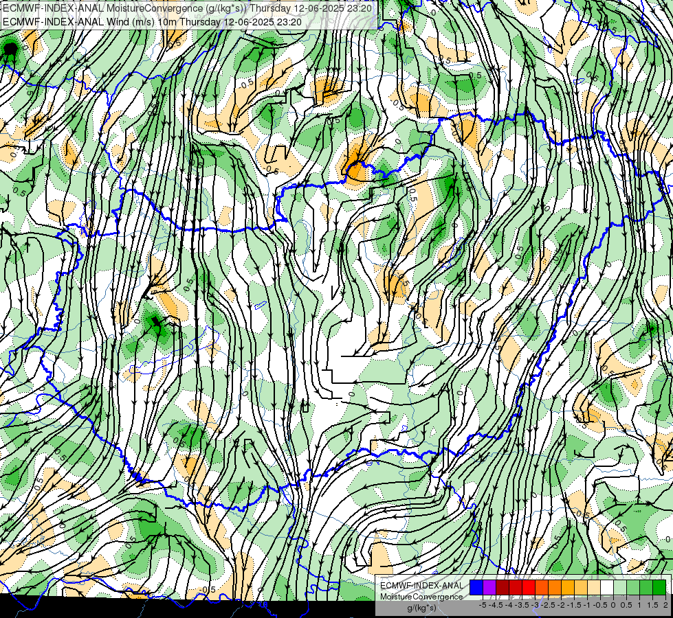Click the legend scale value 2

click(x=665, y=605)
